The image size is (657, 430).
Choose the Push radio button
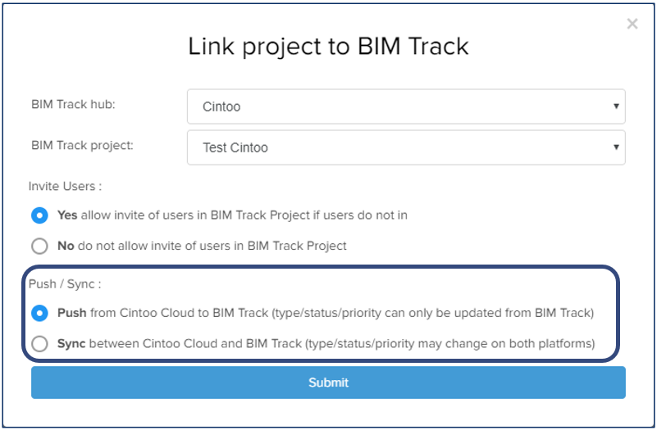(x=39, y=313)
